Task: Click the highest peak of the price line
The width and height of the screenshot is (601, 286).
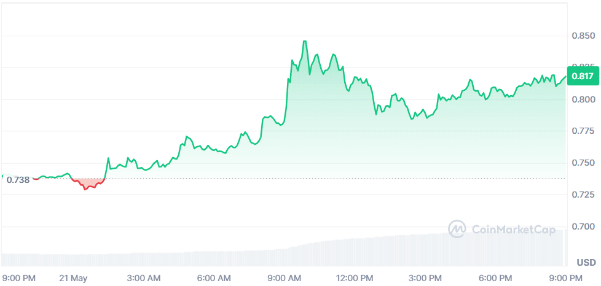Action: pyautogui.click(x=304, y=41)
